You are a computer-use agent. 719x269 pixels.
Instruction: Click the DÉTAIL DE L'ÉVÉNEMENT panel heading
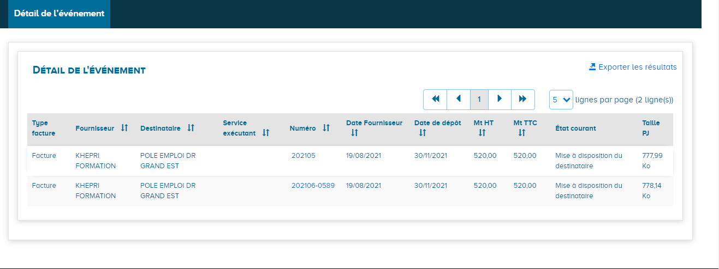89,70
